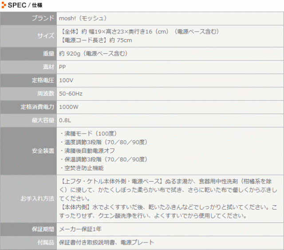Image resolution: width=284 pixels, height=250 pixels.
Task: Click the 電源コード長さ 約 75cm text
Action: (95, 40)
